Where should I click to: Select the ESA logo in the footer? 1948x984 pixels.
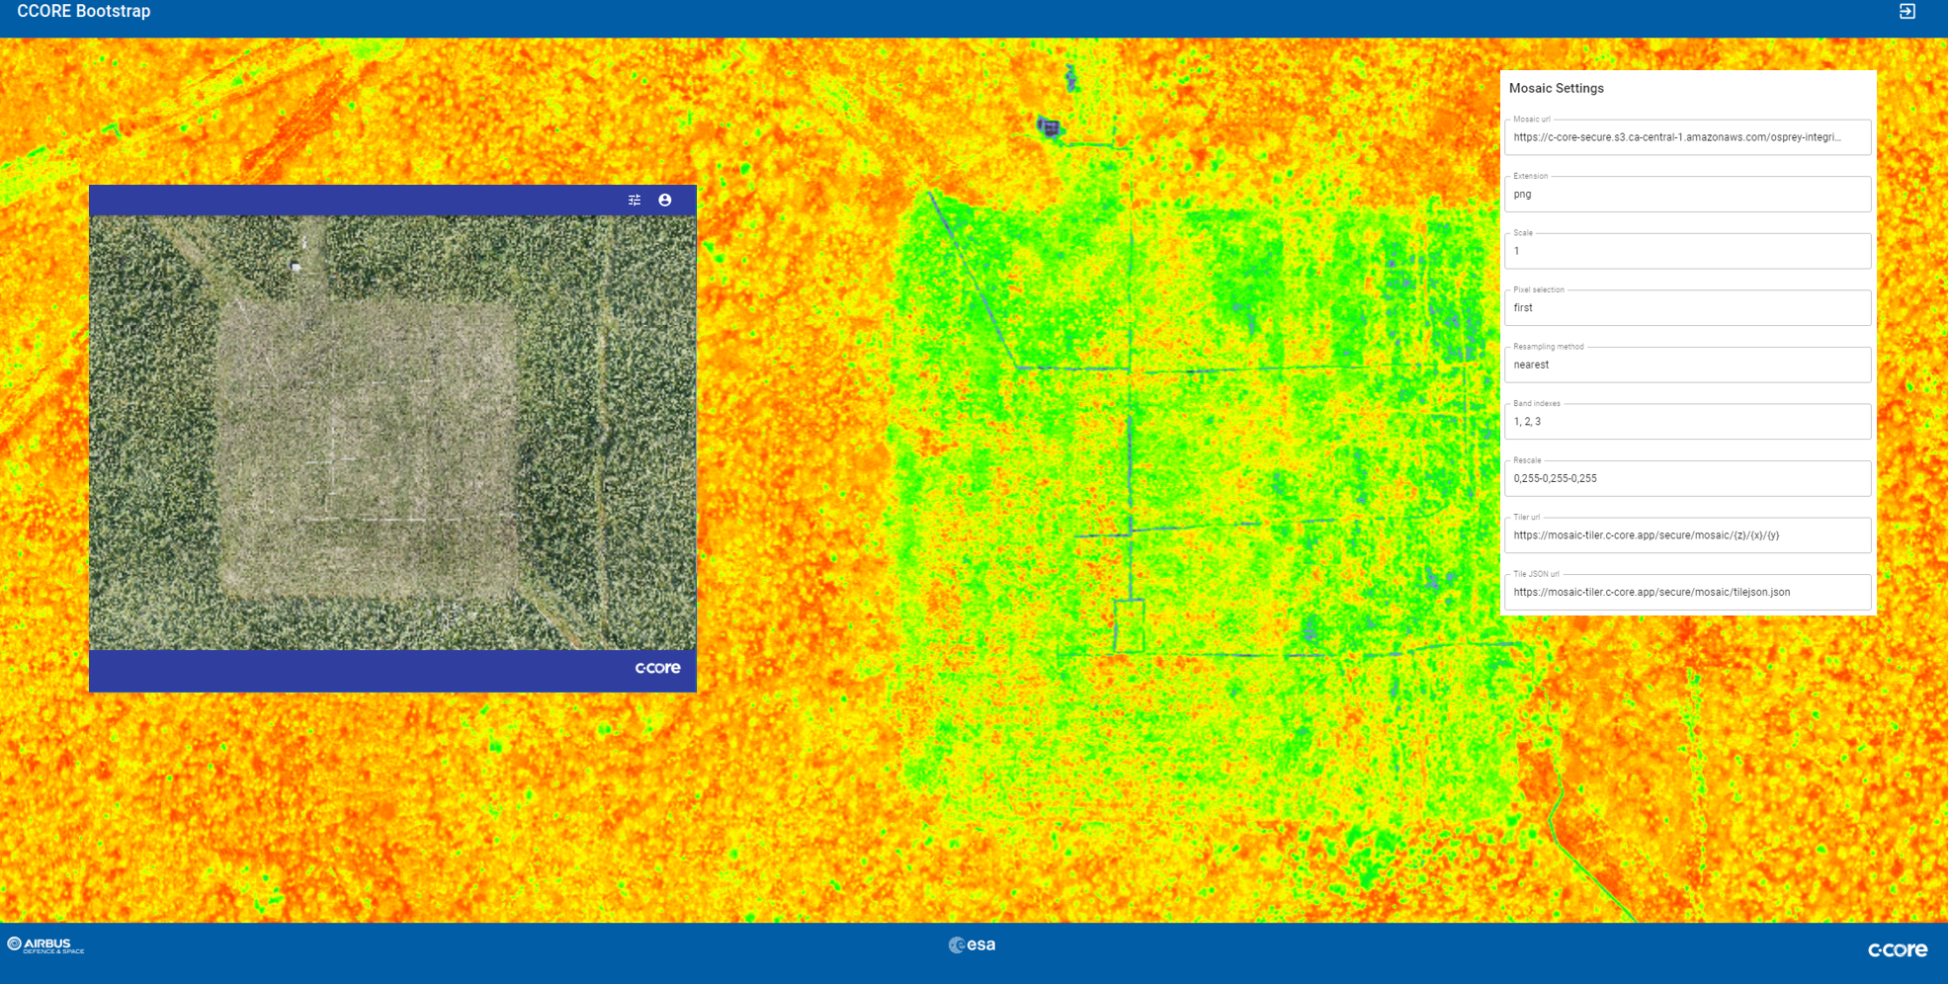coord(972,944)
